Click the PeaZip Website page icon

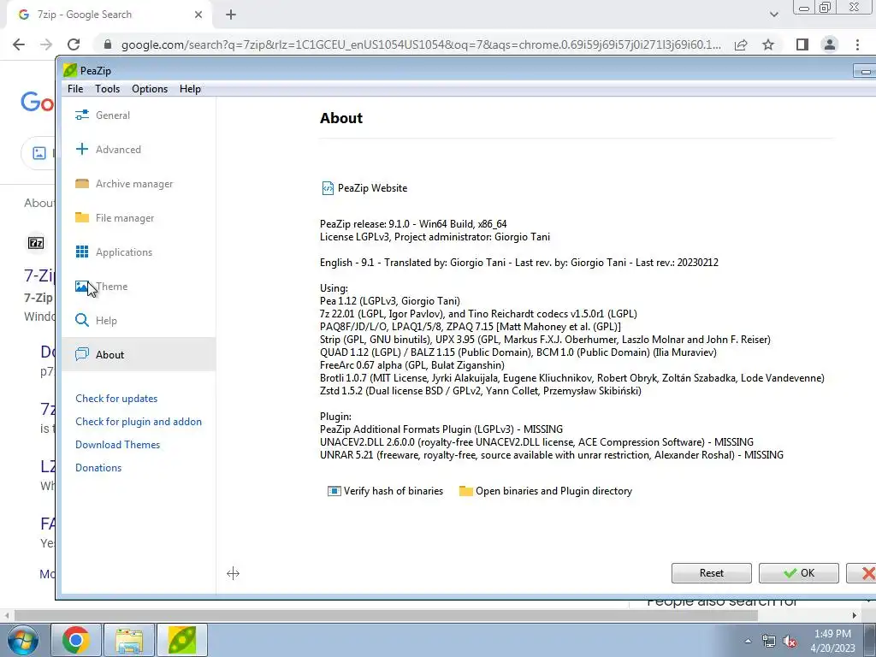[328, 188]
